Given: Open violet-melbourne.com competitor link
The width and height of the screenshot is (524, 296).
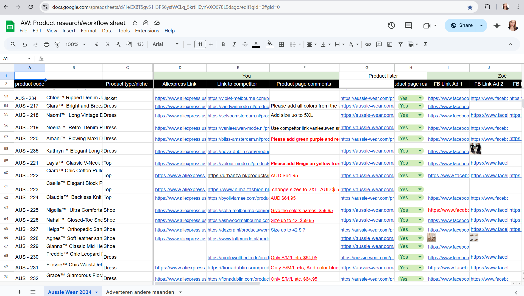Looking at the screenshot, I should click(x=238, y=98).
